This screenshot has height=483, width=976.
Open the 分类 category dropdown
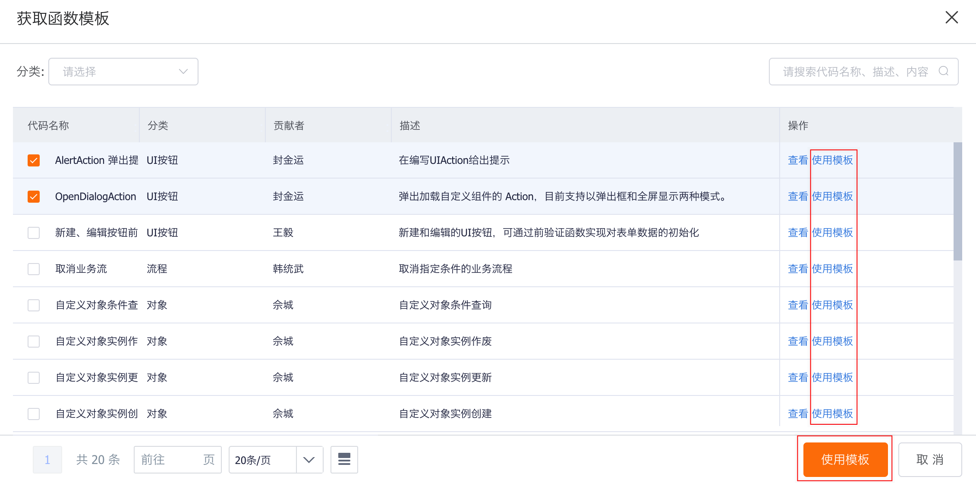pos(123,72)
